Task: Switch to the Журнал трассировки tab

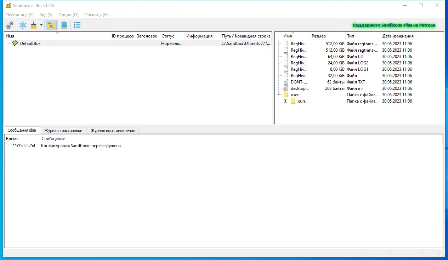Action: coord(63,131)
